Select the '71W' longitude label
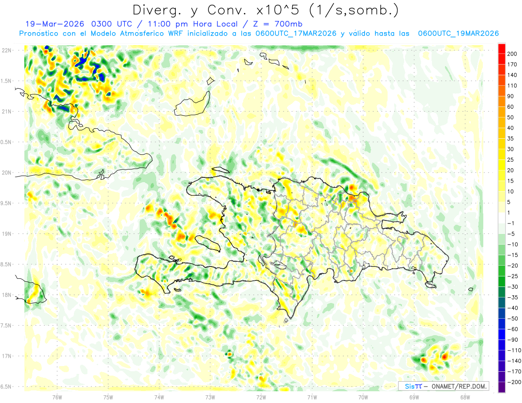Viewport: 522px width, 403px height. click(312, 397)
